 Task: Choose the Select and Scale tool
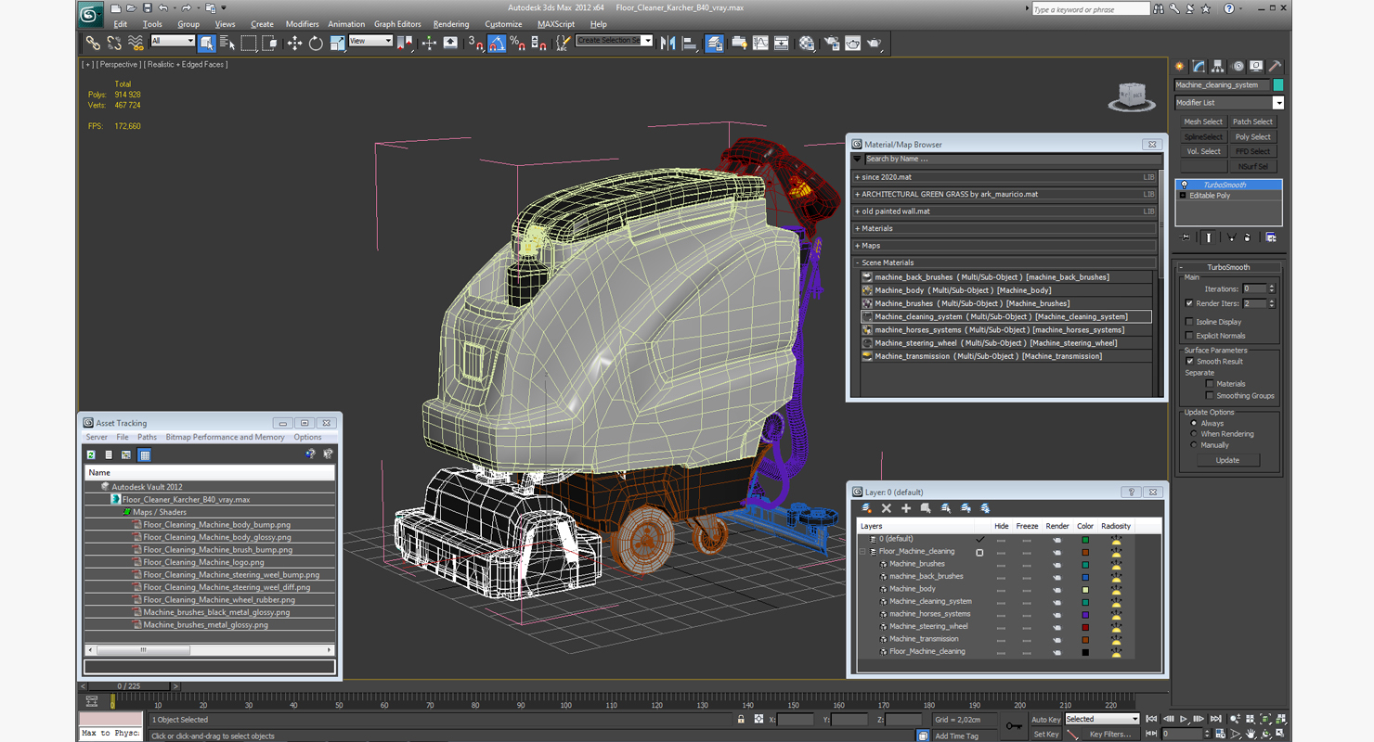pos(337,43)
